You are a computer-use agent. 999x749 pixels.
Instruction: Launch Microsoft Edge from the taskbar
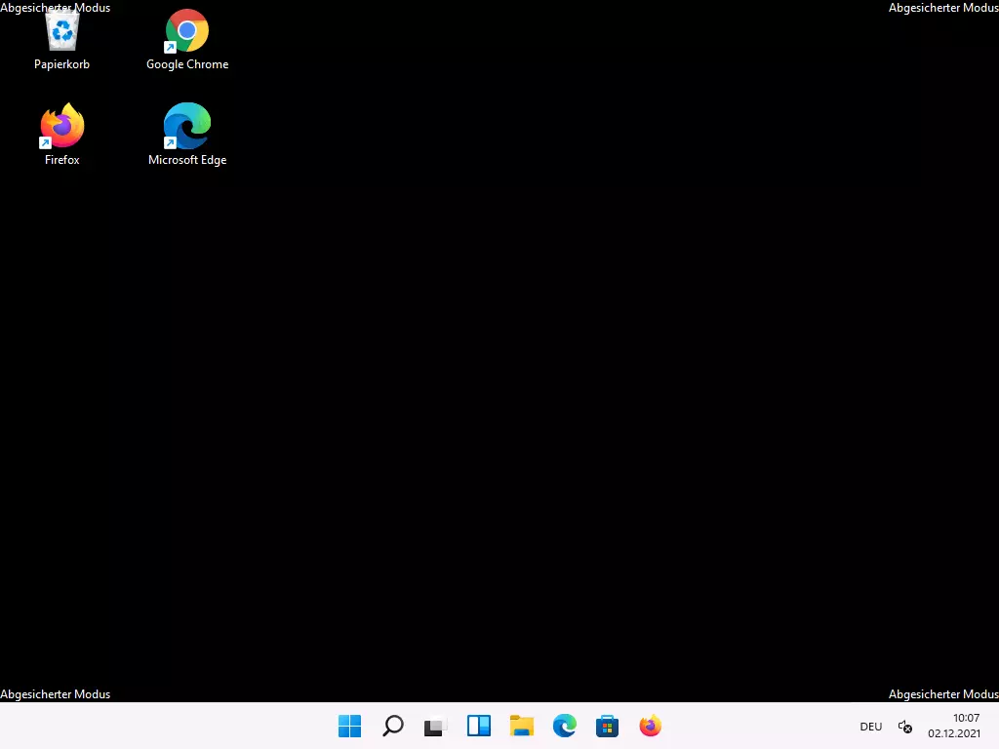(x=564, y=726)
